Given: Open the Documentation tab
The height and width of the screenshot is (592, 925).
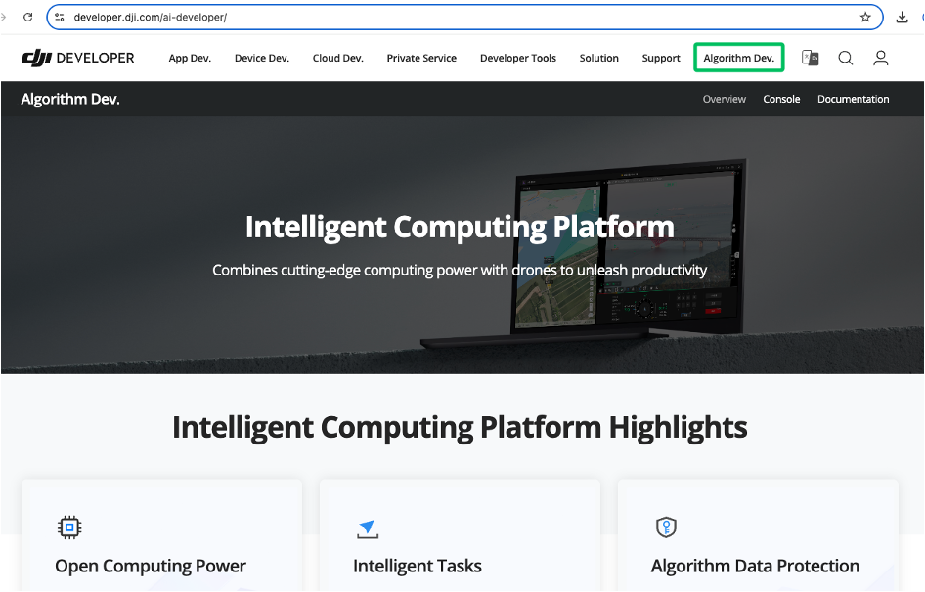Looking at the screenshot, I should click(853, 99).
